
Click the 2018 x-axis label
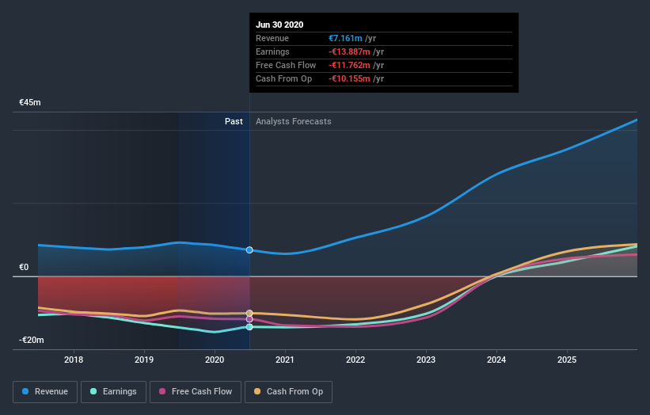coord(74,360)
